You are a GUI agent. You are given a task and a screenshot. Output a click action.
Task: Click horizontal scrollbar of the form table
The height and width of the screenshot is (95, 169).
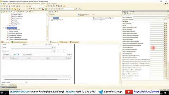(x=31, y=79)
